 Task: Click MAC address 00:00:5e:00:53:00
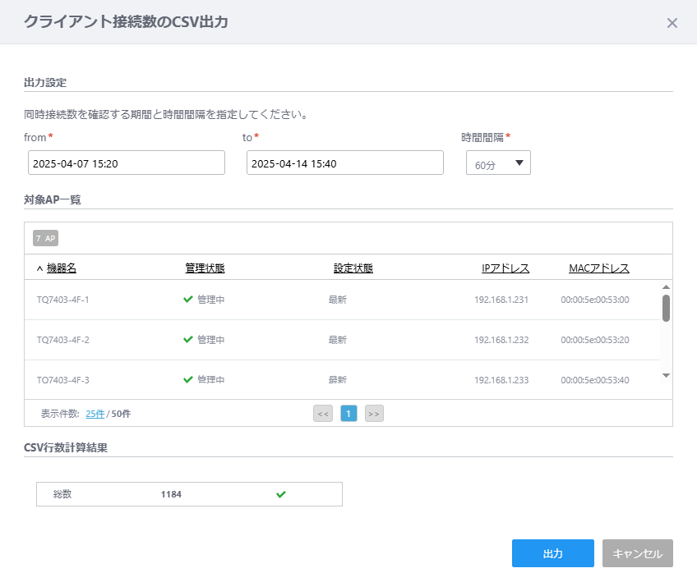(595, 300)
